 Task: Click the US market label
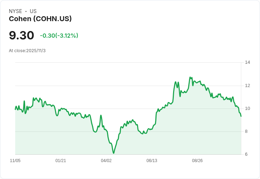(x=33, y=11)
